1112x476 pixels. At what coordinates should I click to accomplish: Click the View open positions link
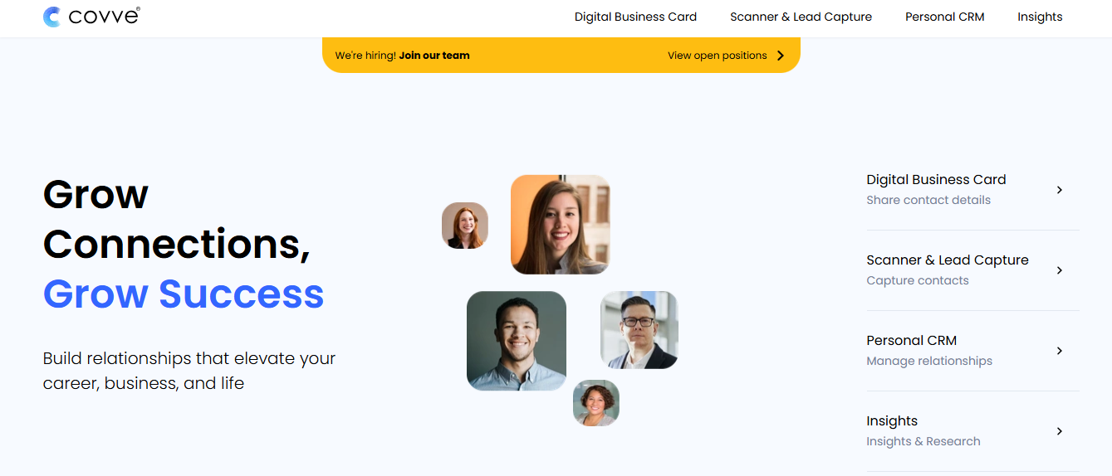point(718,56)
